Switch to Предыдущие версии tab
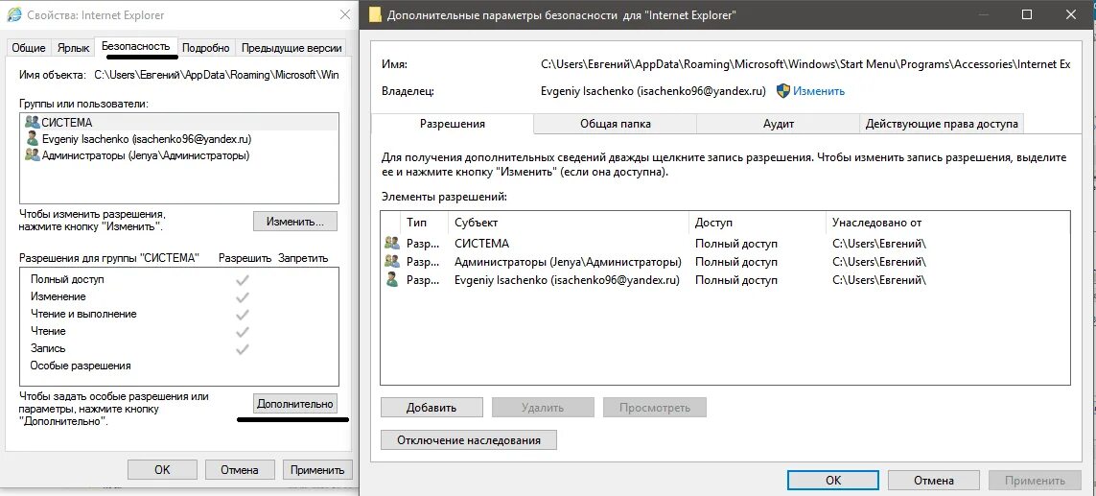 (291, 48)
